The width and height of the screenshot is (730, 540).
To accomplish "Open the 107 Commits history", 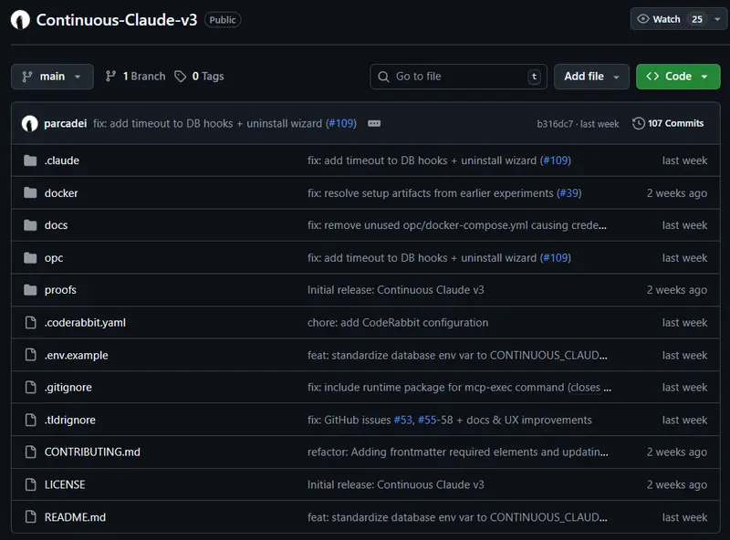I will tap(668, 123).
